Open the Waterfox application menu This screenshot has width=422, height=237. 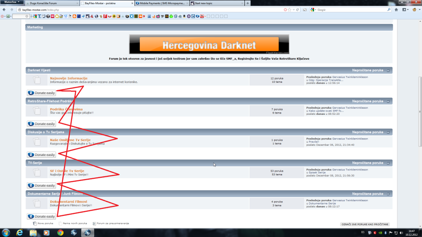[x=11, y=2]
